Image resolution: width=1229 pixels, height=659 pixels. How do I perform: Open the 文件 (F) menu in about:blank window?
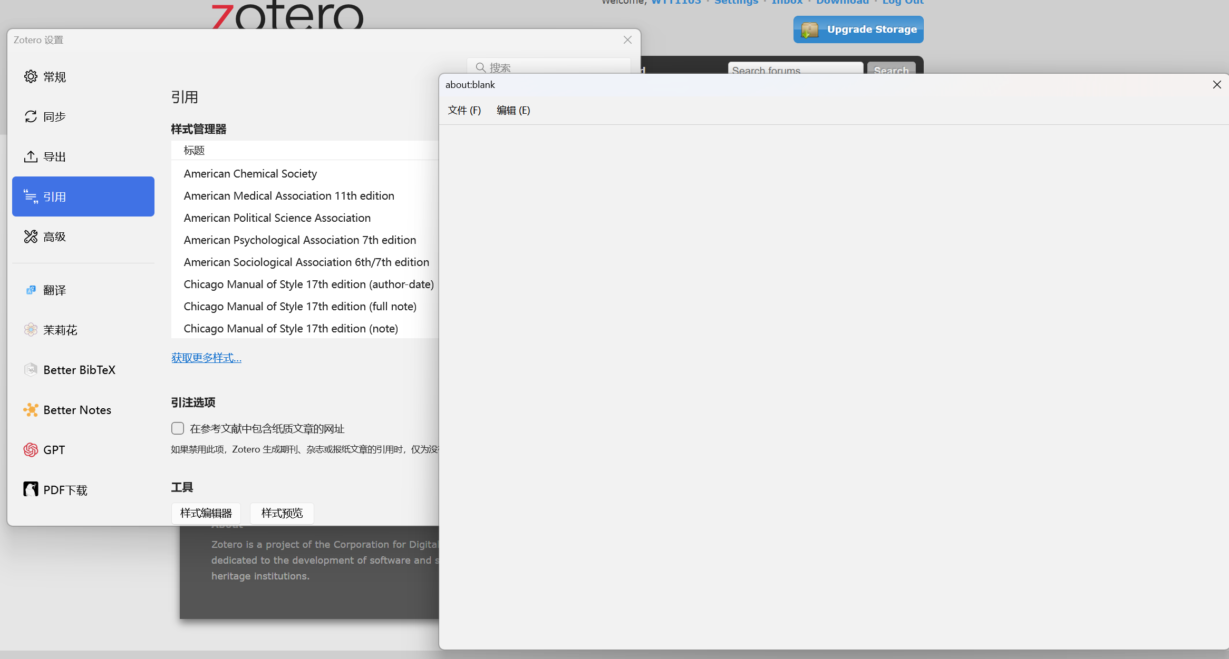(x=464, y=110)
